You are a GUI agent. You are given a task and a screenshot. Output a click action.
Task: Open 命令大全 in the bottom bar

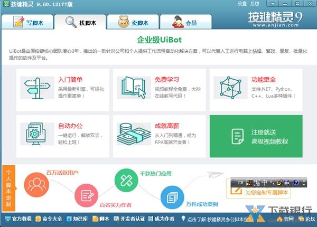[49, 219]
